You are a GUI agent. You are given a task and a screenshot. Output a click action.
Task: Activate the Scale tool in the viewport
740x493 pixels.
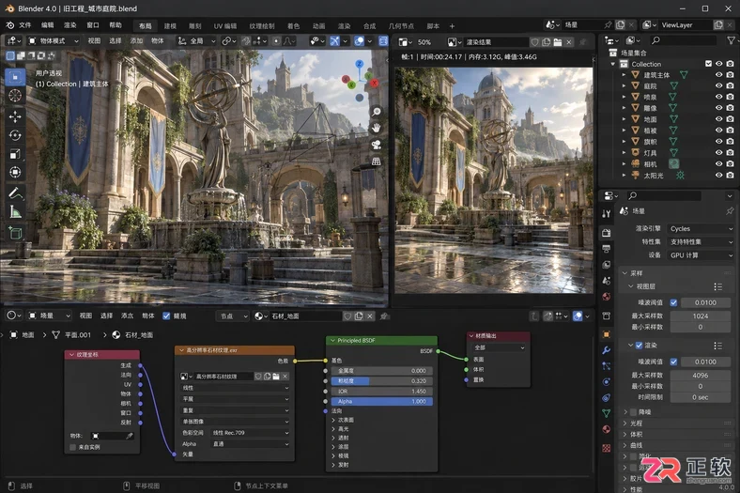[x=15, y=154]
